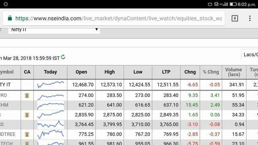Image resolution: width=258 pixels, height=145 pixels.
Task: Open sparkline chart in 274.00 open row
Action: 50,97
